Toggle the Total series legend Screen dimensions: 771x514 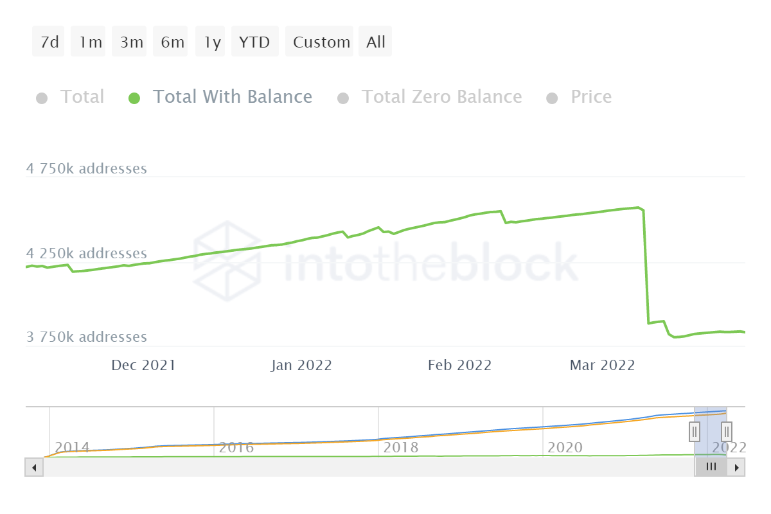point(82,97)
